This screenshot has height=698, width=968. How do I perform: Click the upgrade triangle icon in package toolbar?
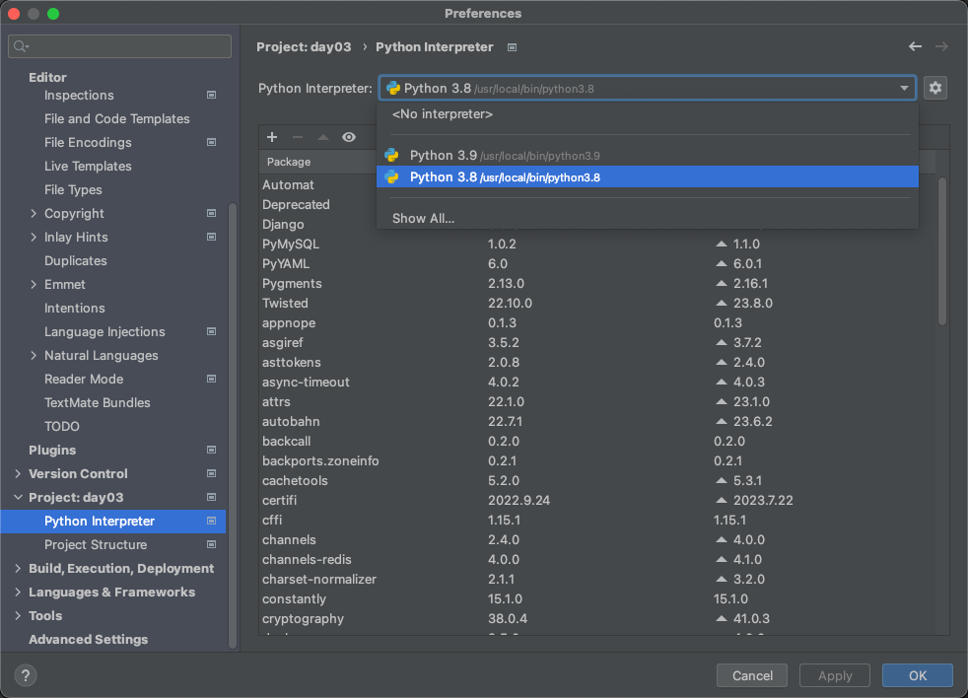tap(323, 137)
